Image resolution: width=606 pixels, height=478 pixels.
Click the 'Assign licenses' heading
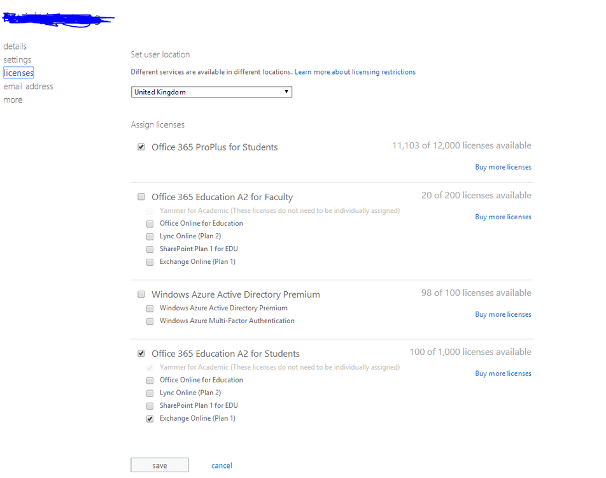coord(158,125)
